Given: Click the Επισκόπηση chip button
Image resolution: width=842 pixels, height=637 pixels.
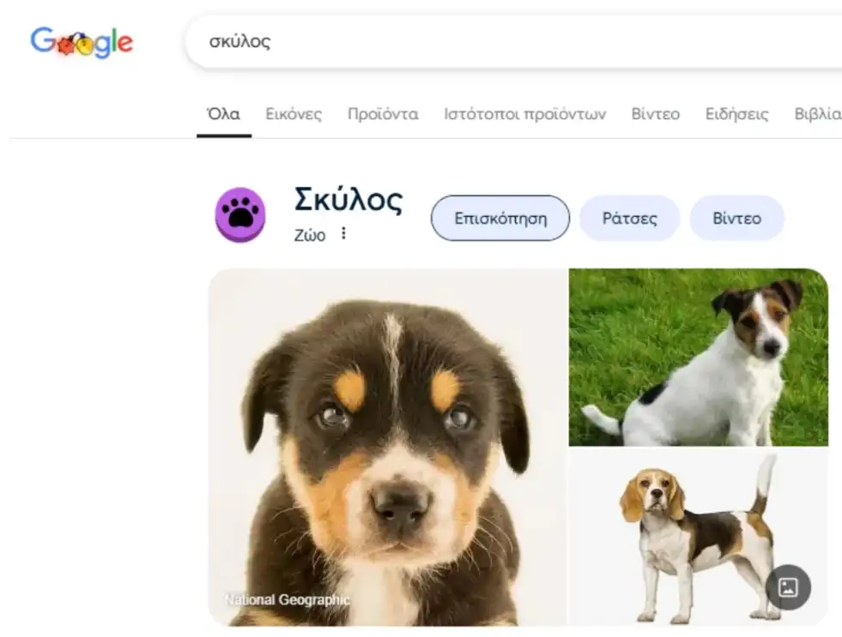Looking at the screenshot, I should 500,219.
